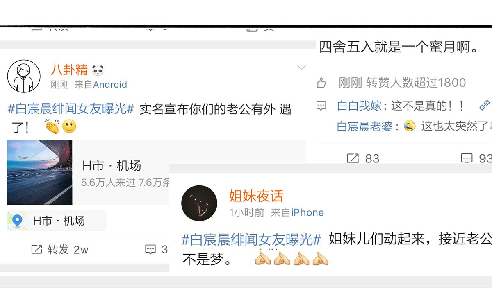Select the Android source link under 八卦精
The height and width of the screenshot is (291, 492).
tap(110, 85)
